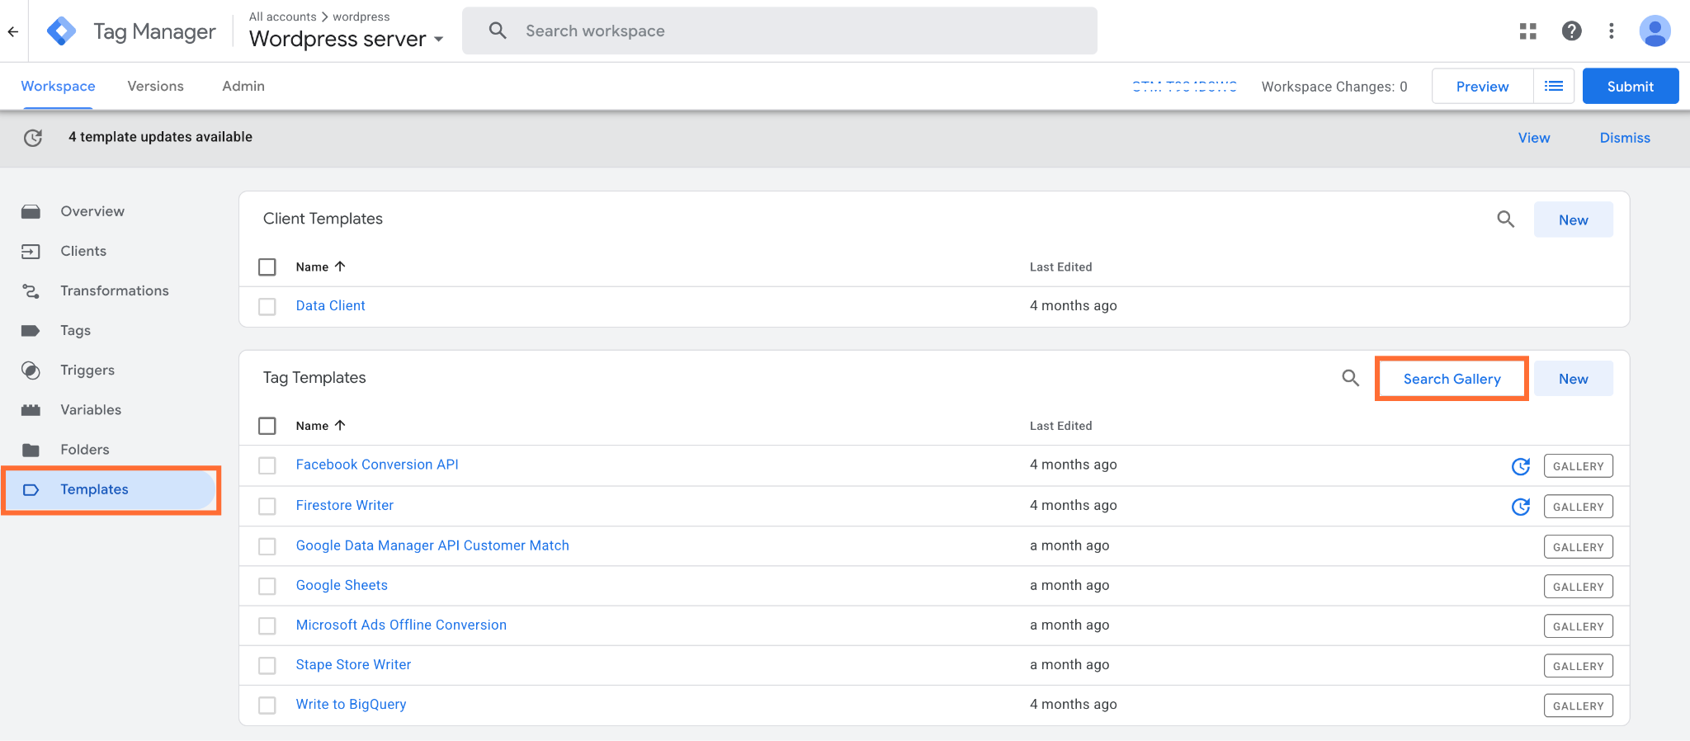1690x741 pixels.
Task: Sort Tag Templates by Name arrow
Action: pyautogui.click(x=340, y=426)
